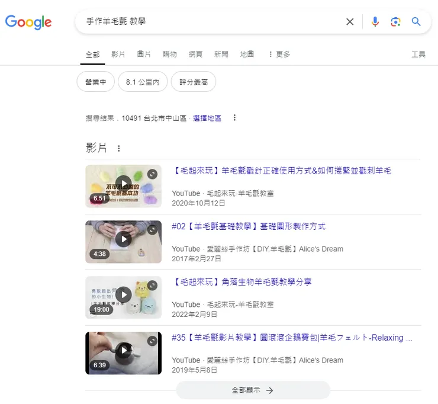Viewport: 438px width, 404px height.
Task: Open #02 基礎圓形製作方式 video link
Action: (249, 226)
